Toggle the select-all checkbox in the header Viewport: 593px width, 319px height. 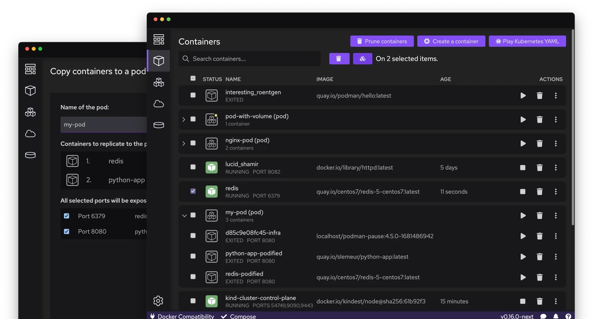pos(192,79)
